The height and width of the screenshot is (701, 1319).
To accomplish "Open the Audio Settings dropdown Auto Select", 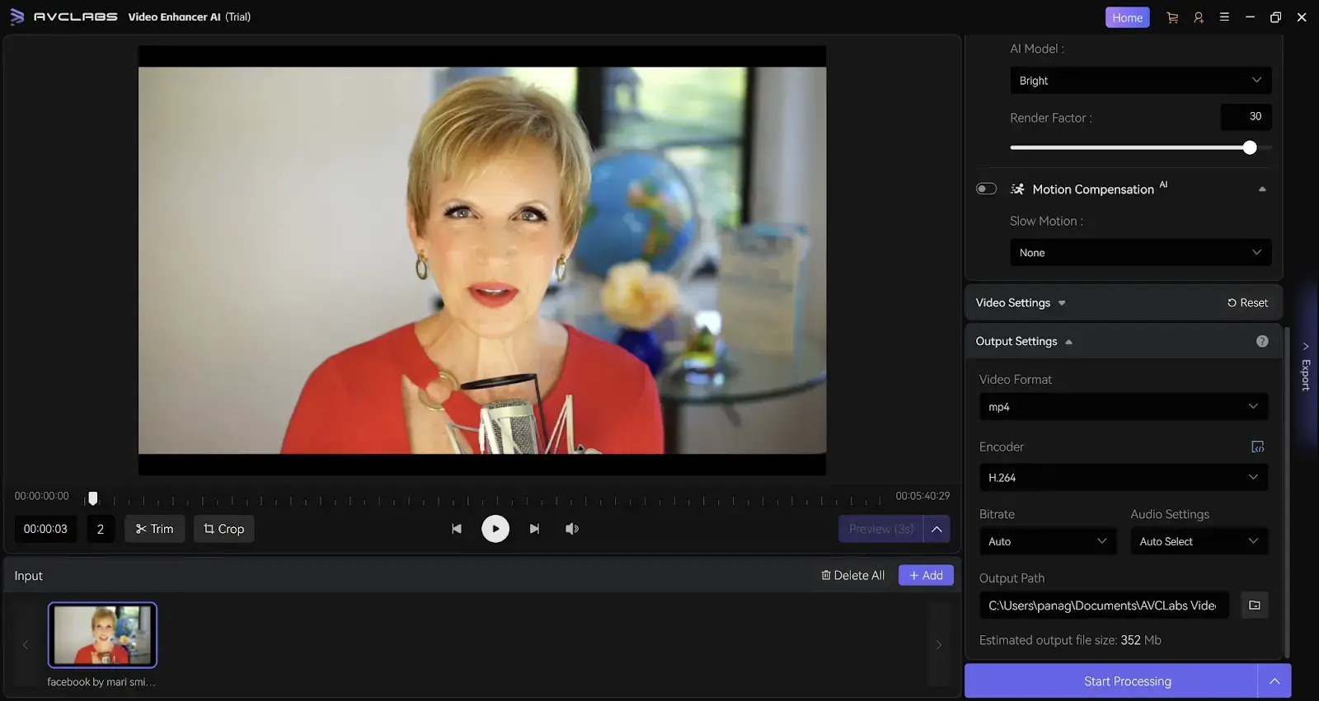I will pos(1199,541).
